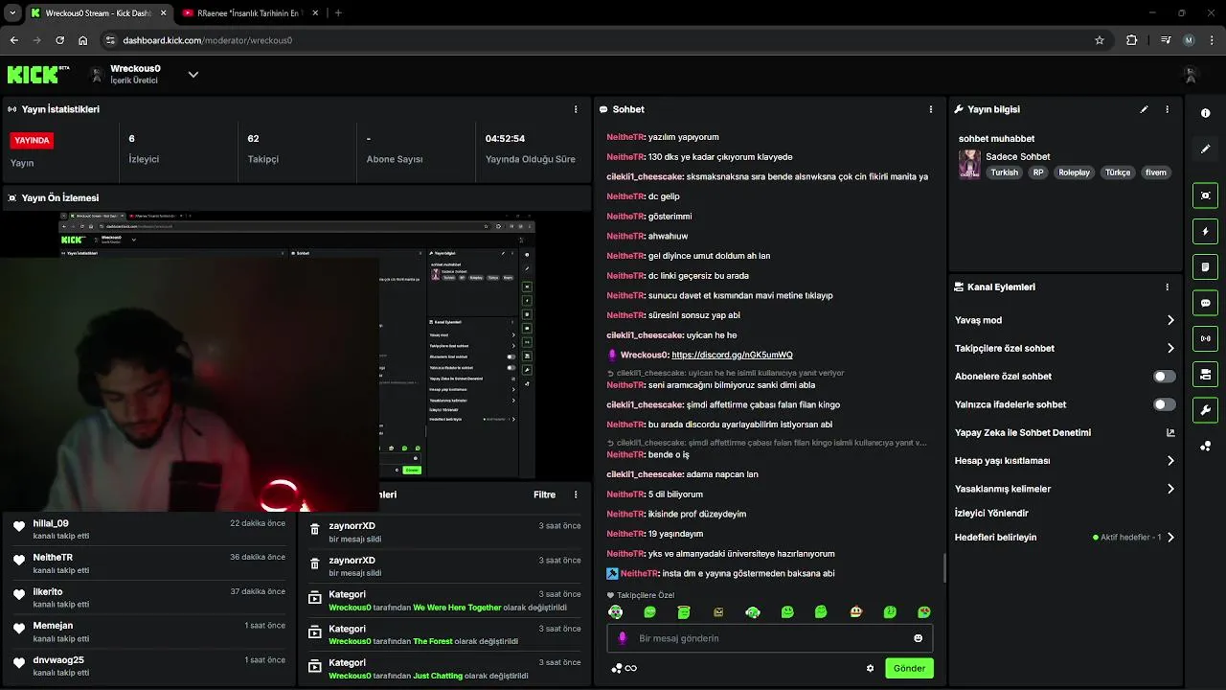The height and width of the screenshot is (690, 1226).
Task: Toggle Yalnızca ifadelerle sohbet switch
Action: [x=1164, y=404]
